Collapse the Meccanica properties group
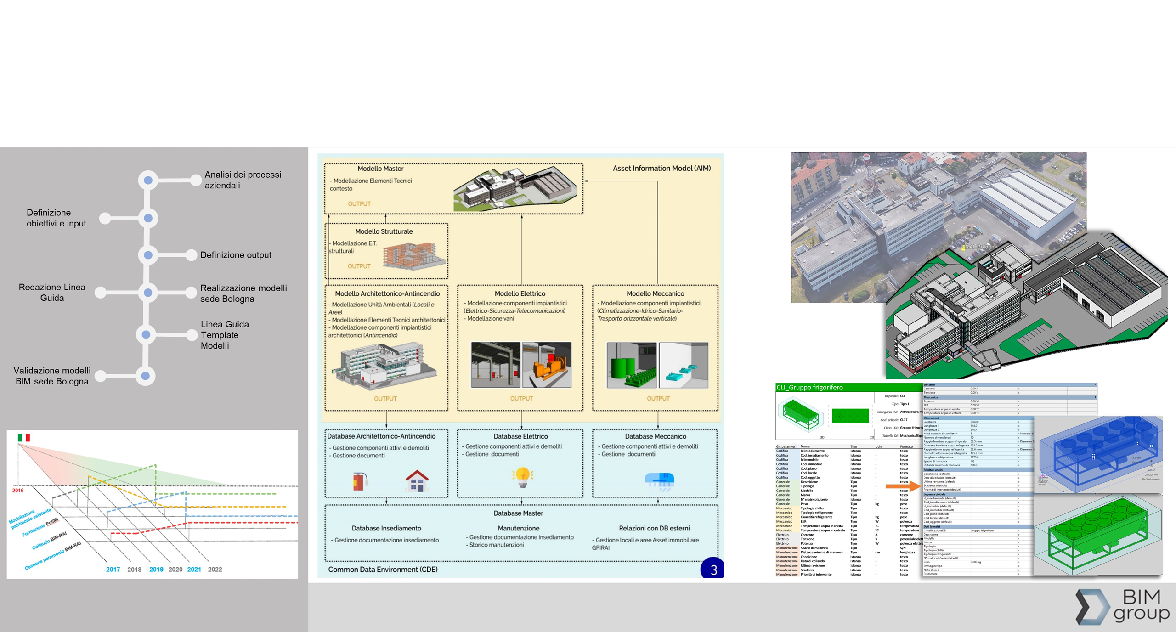This screenshot has height=632, width=1176. [x=1095, y=397]
